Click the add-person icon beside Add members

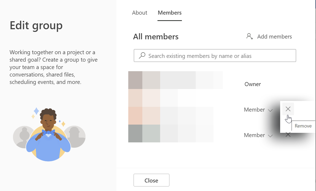point(250,36)
